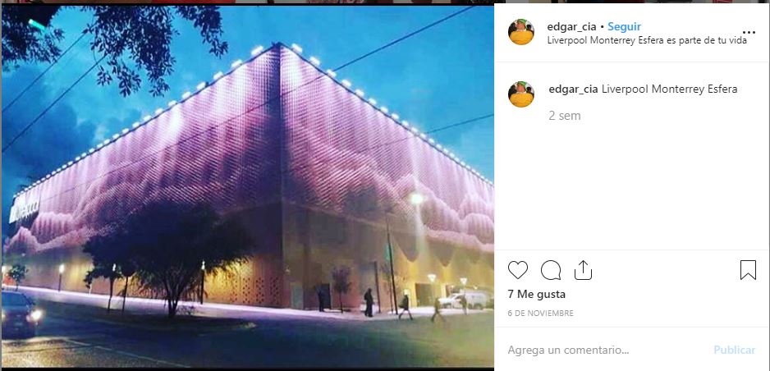This screenshot has height=371, width=770.
Task: Save the post with the bookmark icon
Action: point(748,270)
